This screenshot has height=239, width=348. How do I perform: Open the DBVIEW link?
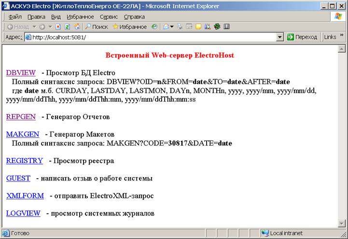click(x=21, y=73)
